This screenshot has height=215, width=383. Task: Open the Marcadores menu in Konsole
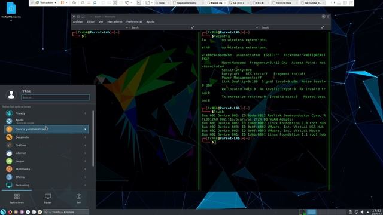pyautogui.click(x=114, y=21)
